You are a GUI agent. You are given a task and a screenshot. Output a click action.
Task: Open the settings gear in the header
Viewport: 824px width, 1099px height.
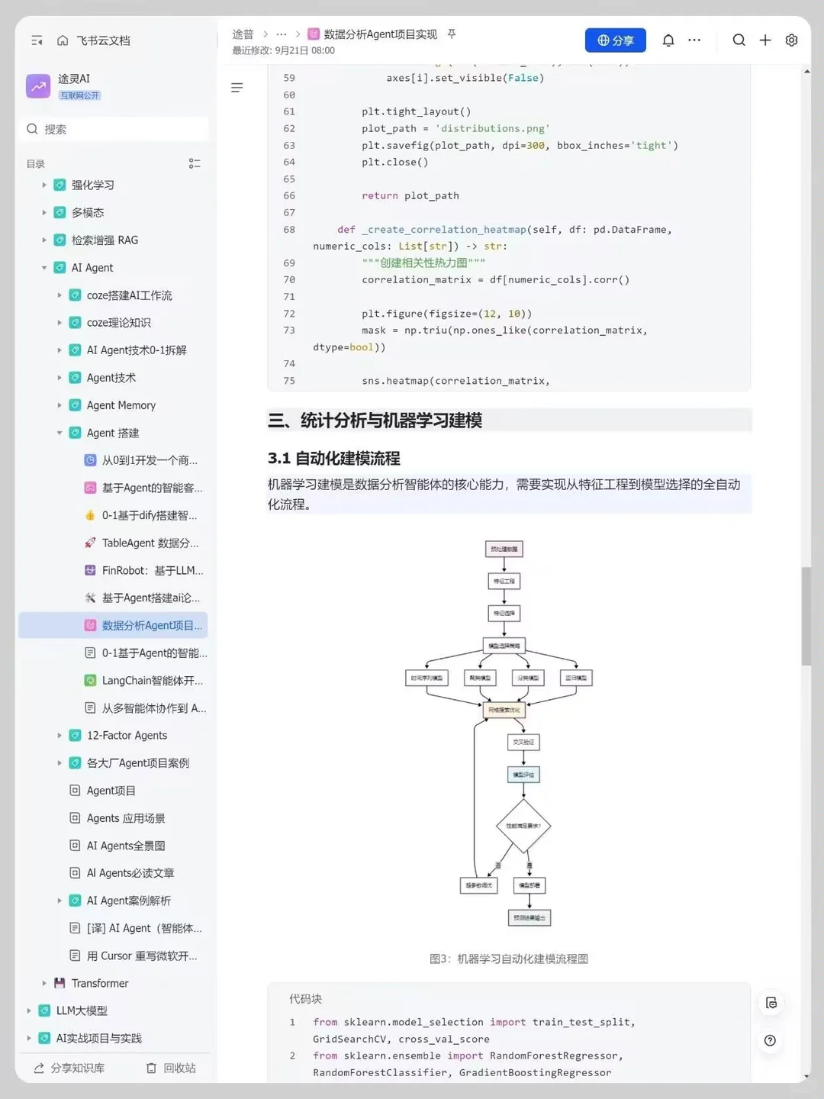pos(792,40)
